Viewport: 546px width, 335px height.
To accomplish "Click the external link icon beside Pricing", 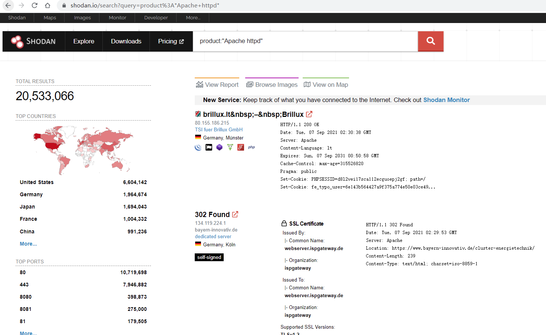I will point(181,42).
